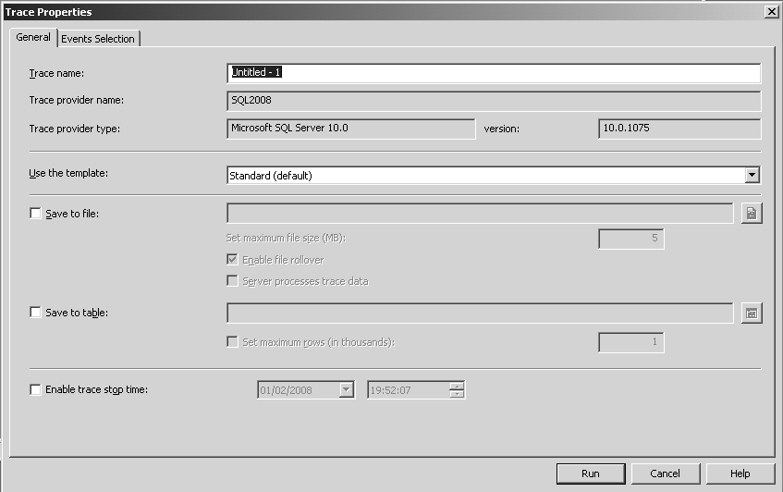Click the Run button
This screenshot has height=492, width=783.
(x=591, y=474)
